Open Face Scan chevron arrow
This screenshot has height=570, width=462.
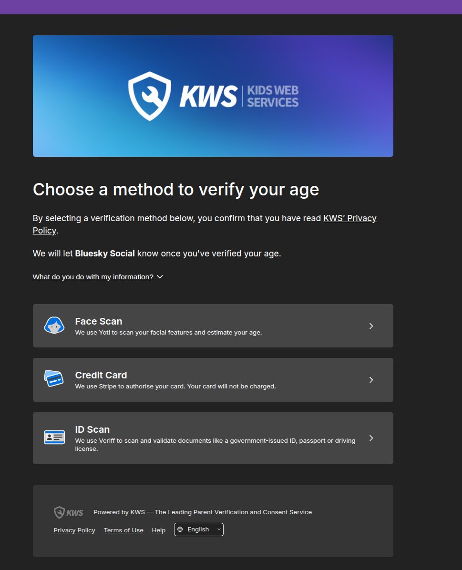(371, 326)
